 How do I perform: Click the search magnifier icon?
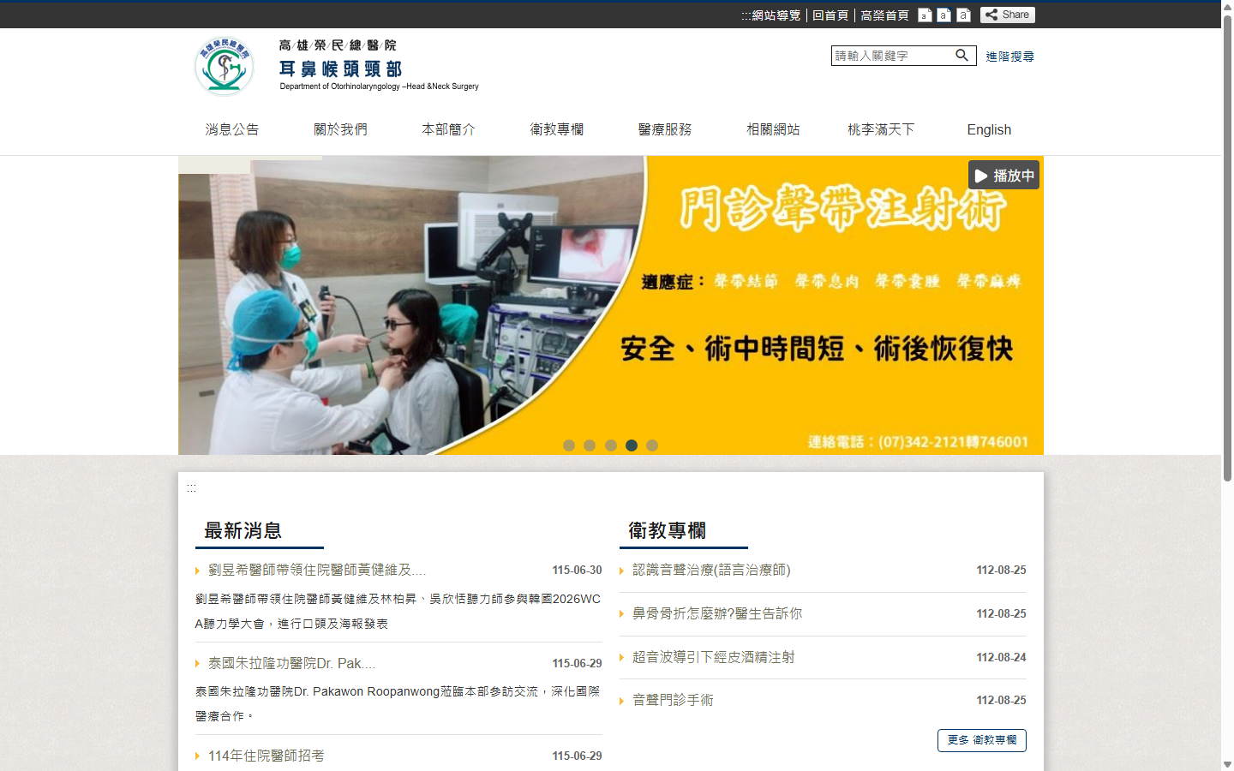tap(962, 56)
